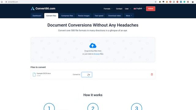Click the black bird profile icon

pos(193,2)
